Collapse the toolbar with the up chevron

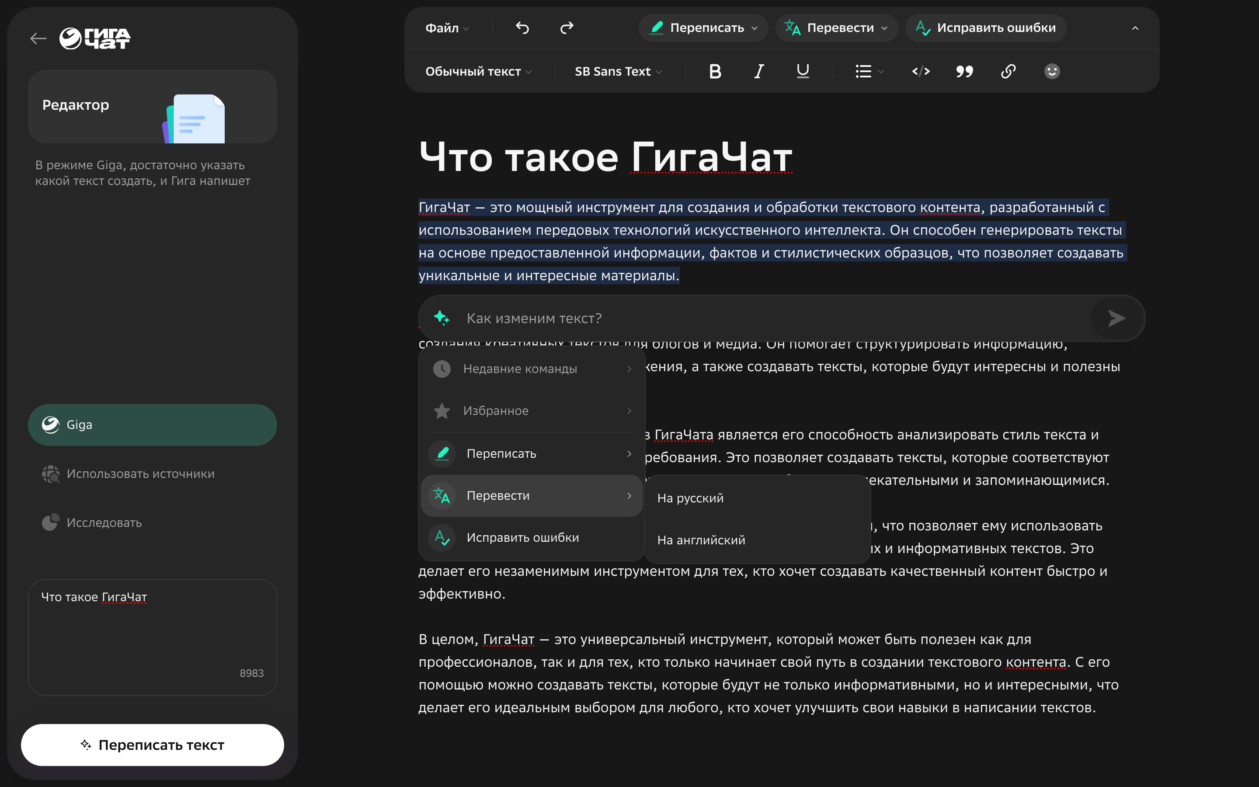(1135, 28)
